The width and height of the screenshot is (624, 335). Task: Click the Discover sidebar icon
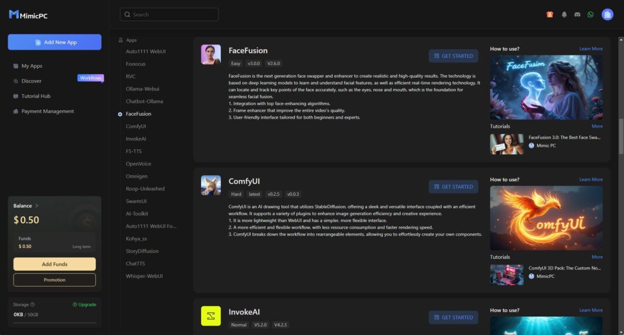[x=16, y=81]
